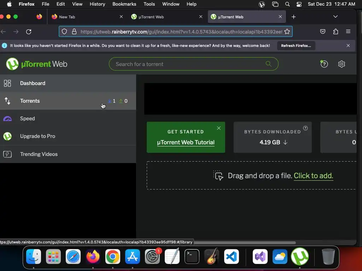Click the Trending Videos lightning icon

point(7,154)
